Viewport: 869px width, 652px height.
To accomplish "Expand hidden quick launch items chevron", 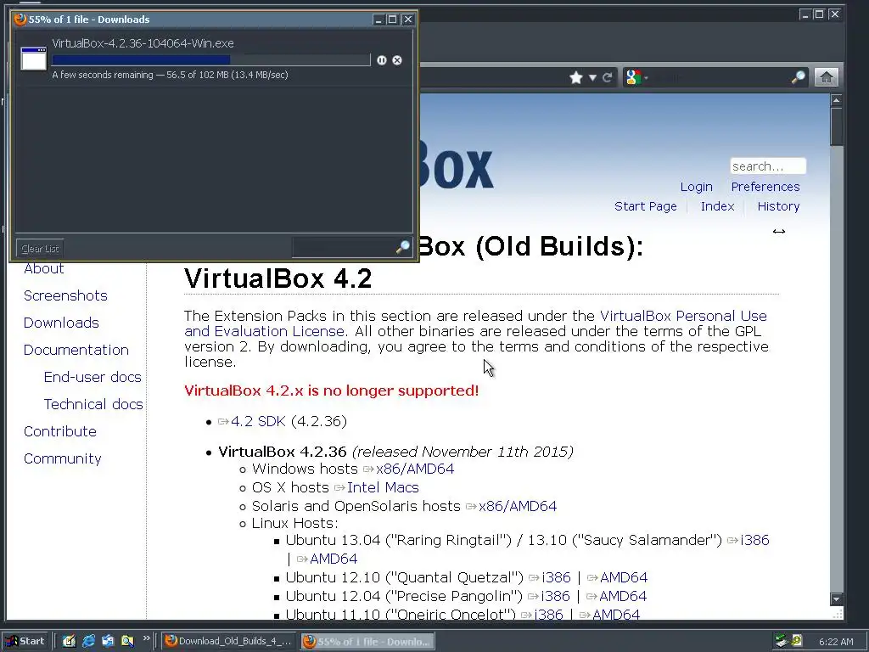I will click(146, 638).
